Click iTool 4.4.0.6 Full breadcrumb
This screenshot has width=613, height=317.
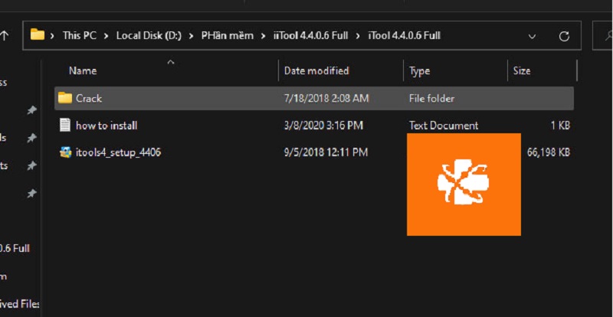[x=405, y=35]
